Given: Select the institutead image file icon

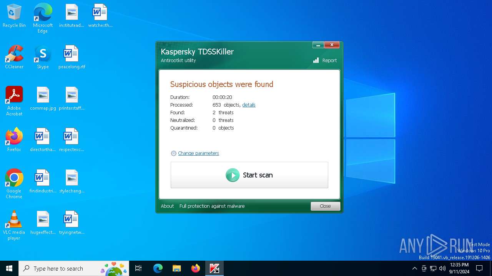Looking at the screenshot, I should click(x=71, y=16).
